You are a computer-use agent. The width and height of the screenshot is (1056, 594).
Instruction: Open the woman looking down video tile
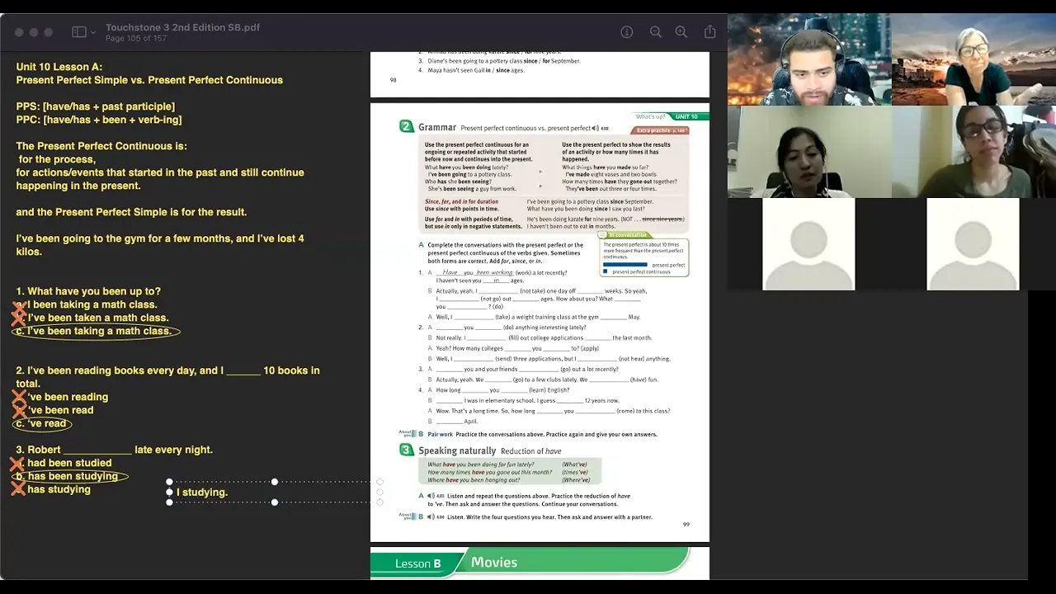pyautogui.click(x=808, y=152)
